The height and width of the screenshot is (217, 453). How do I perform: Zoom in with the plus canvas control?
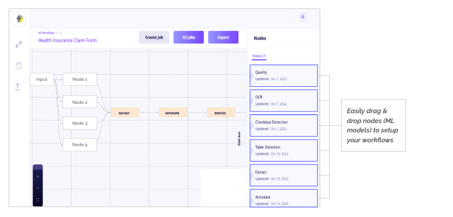point(37,176)
